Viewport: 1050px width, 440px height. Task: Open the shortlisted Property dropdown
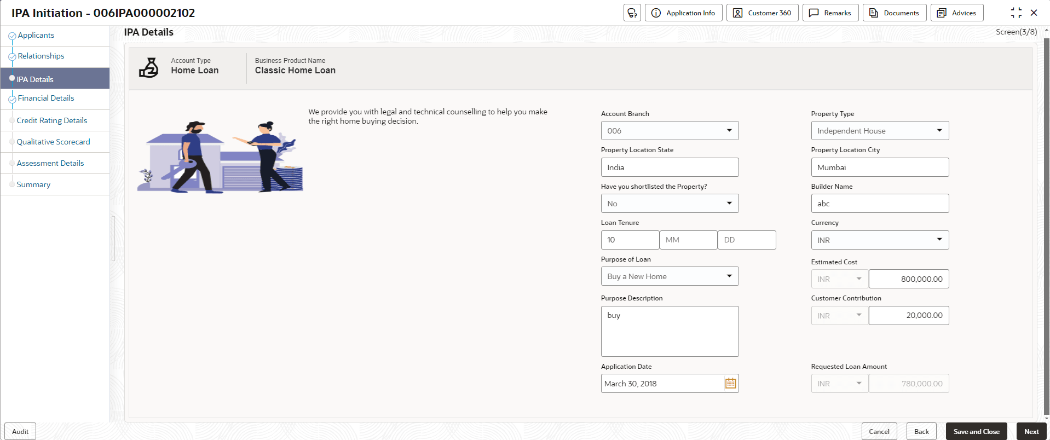[729, 204]
